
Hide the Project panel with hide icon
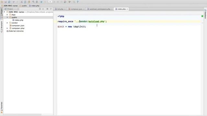51,9
